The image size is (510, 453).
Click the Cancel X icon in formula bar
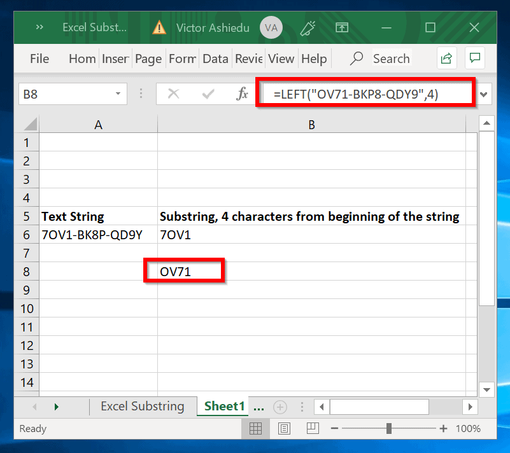pos(173,94)
